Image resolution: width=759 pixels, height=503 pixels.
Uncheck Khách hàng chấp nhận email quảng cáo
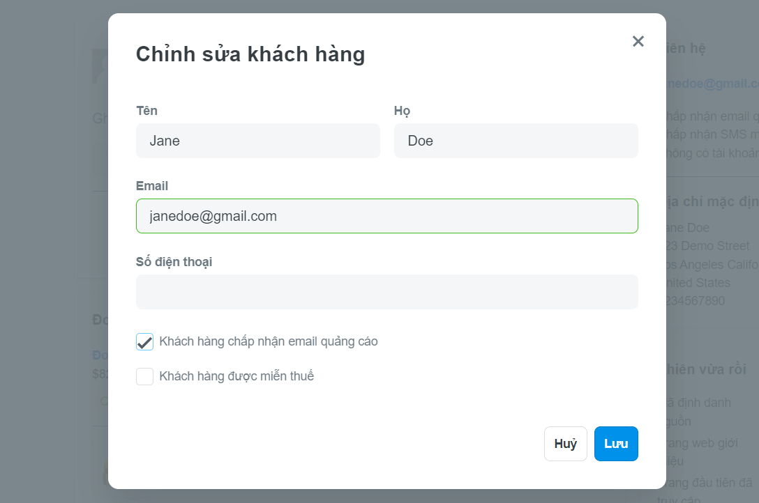(x=144, y=341)
